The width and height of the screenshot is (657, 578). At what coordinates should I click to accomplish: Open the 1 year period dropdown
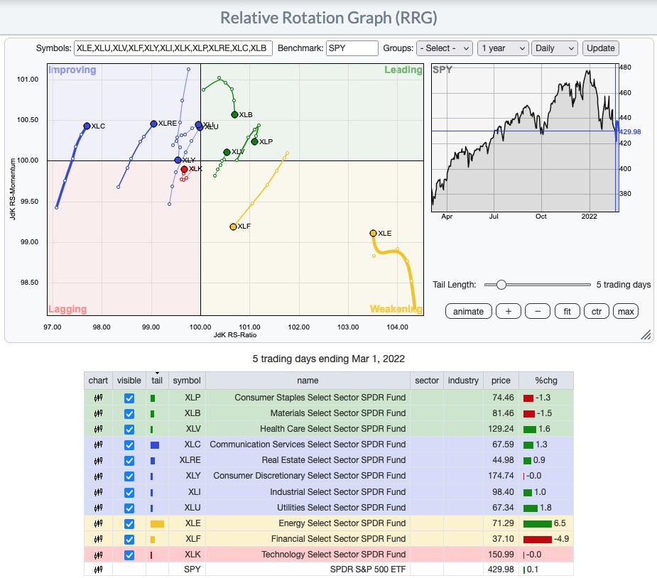pyautogui.click(x=503, y=48)
